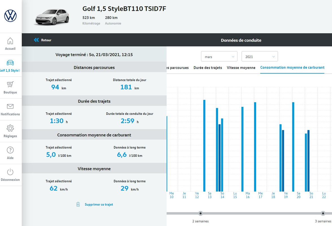Switch to Durée des trajets tab
Image resolution: width=332 pixels, height=226 pixels.
(x=208, y=68)
